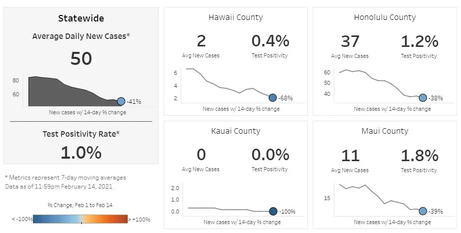Click the % Change color gradient legend
The height and width of the screenshot is (233, 461).
coord(81,219)
